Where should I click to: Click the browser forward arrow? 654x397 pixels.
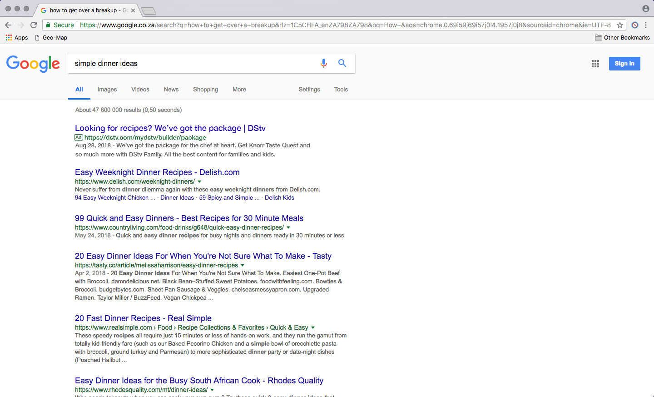coord(21,25)
